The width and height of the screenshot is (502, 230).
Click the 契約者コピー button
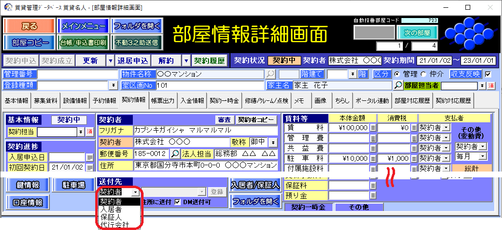tap(256, 120)
